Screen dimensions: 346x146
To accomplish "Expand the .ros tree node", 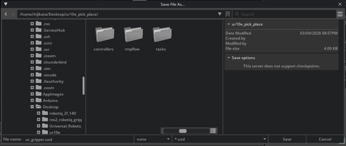I will 32,24.
